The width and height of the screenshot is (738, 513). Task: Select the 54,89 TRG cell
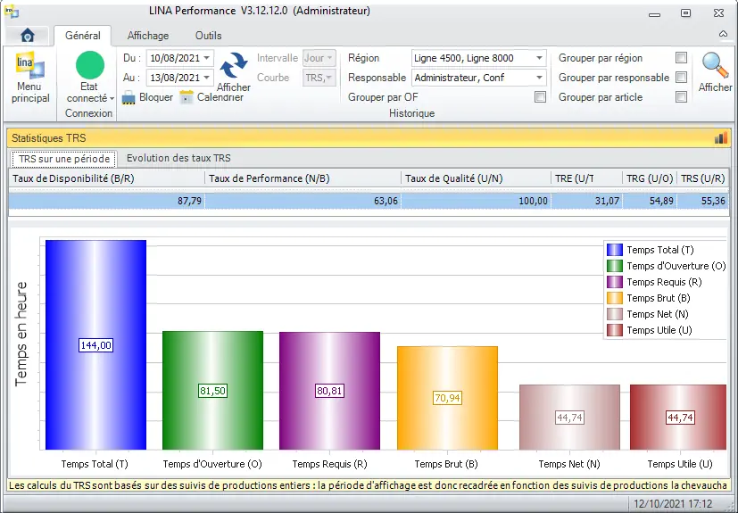650,201
